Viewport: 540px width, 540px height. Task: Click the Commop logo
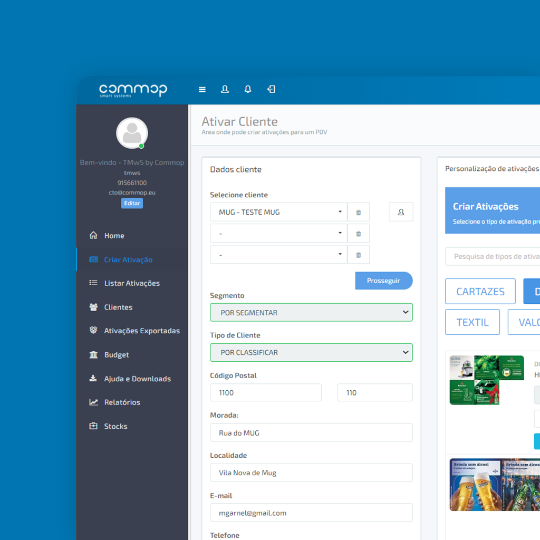[133, 90]
